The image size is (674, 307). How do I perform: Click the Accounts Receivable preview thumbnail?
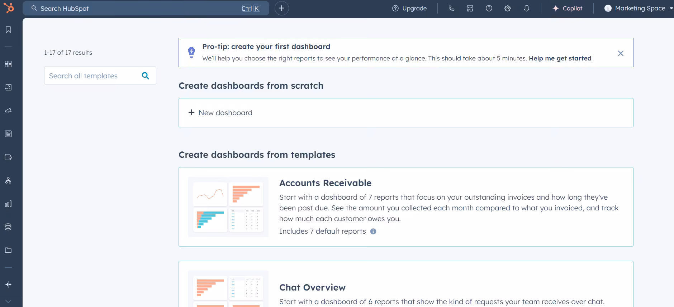click(x=228, y=207)
